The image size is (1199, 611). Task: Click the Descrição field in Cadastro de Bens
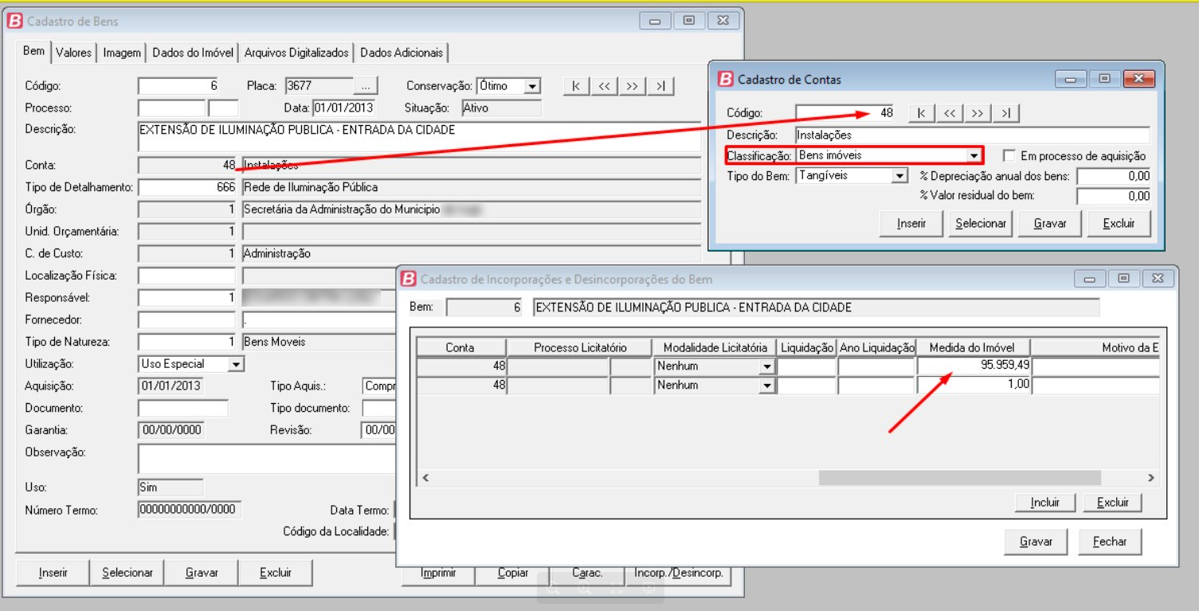coord(419,137)
